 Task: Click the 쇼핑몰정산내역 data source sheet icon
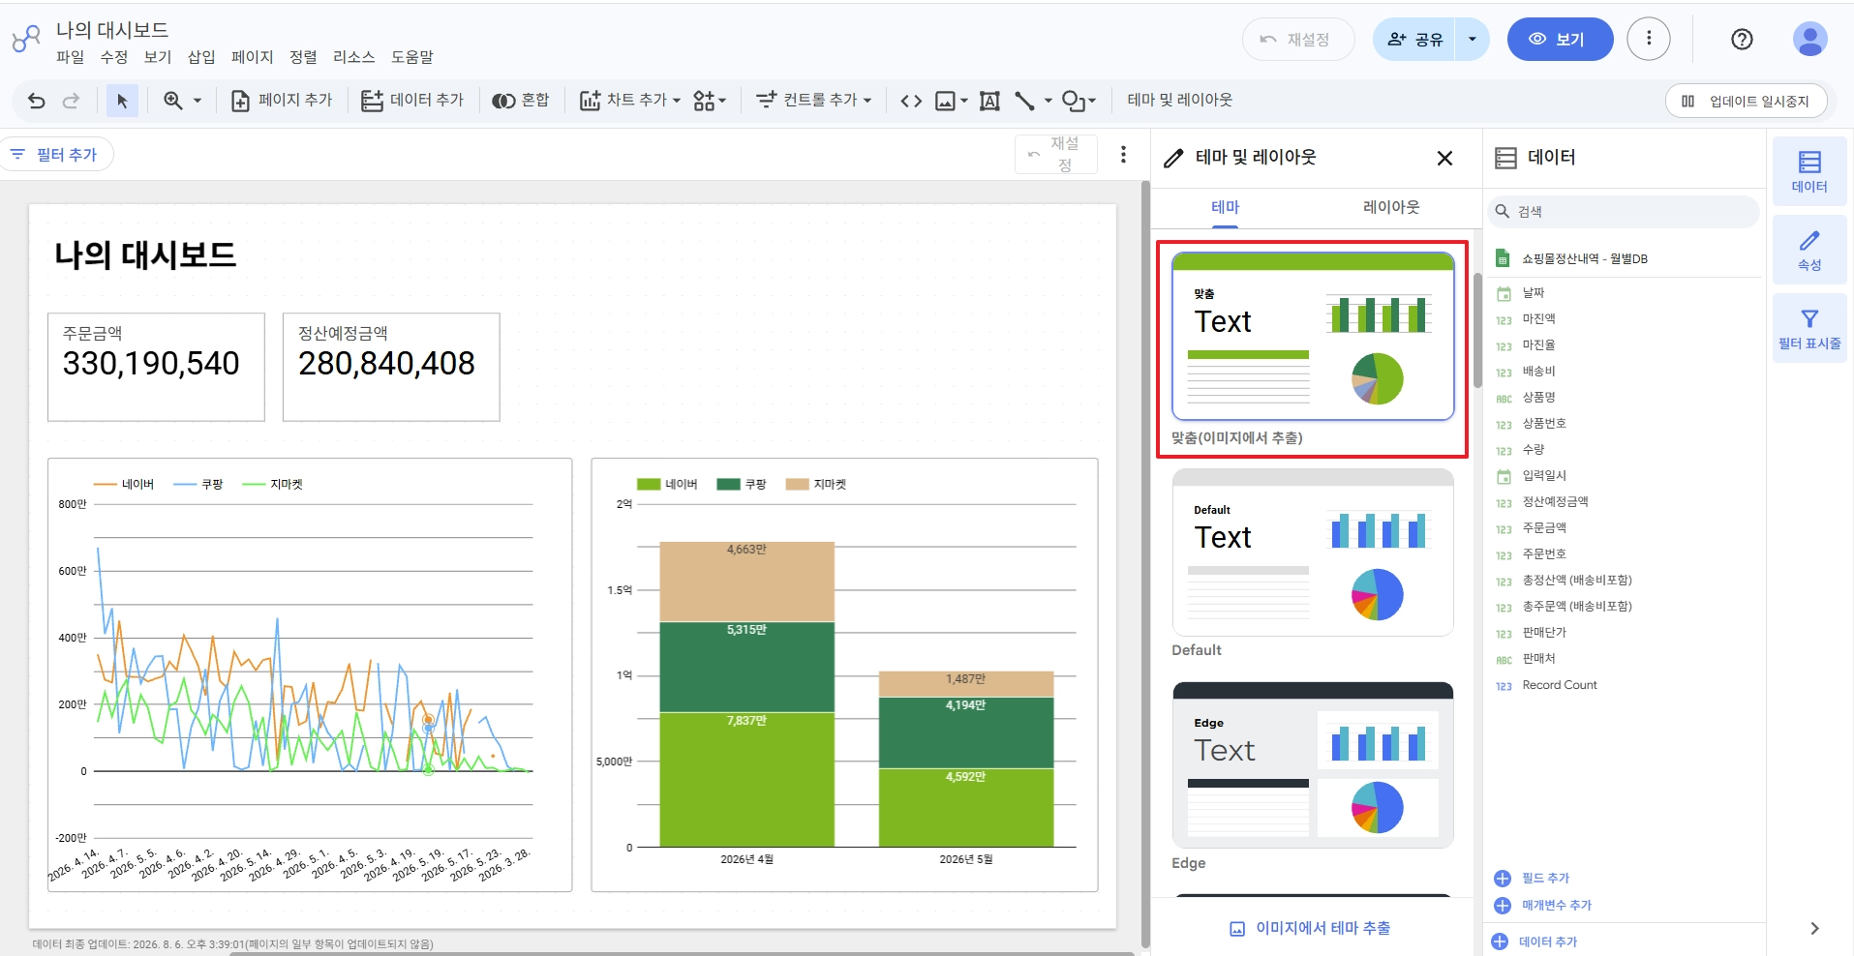(x=1503, y=258)
